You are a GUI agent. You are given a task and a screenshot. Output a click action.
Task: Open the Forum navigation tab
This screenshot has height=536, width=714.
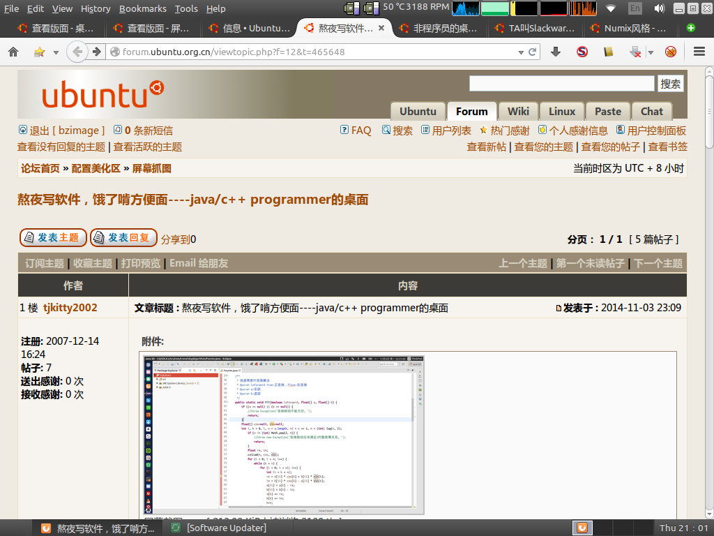pyautogui.click(x=472, y=111)
